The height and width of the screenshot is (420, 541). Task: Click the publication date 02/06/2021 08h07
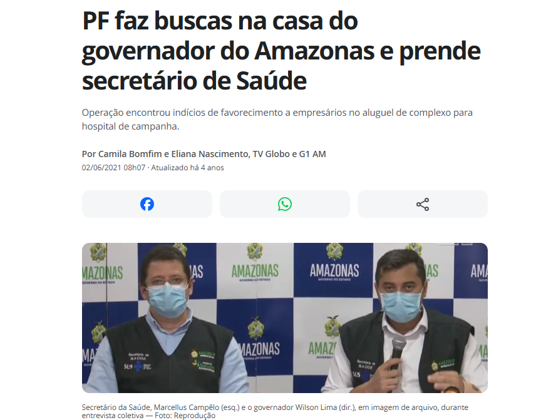point(113,168)
